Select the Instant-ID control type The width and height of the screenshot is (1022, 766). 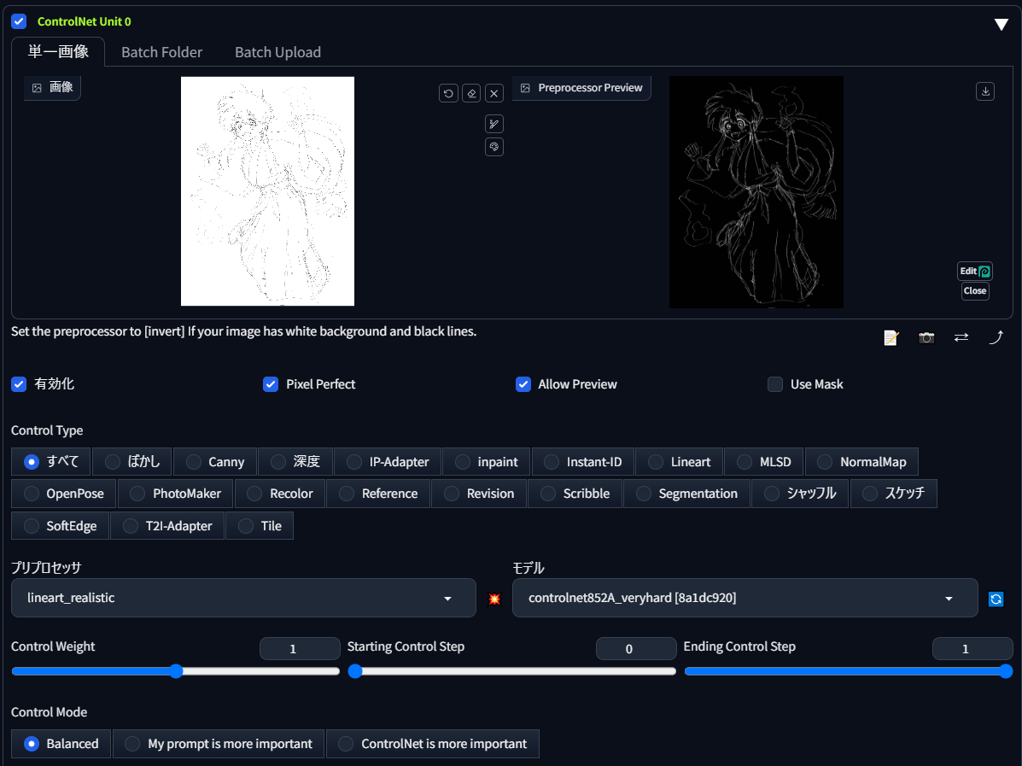[582, 461]
